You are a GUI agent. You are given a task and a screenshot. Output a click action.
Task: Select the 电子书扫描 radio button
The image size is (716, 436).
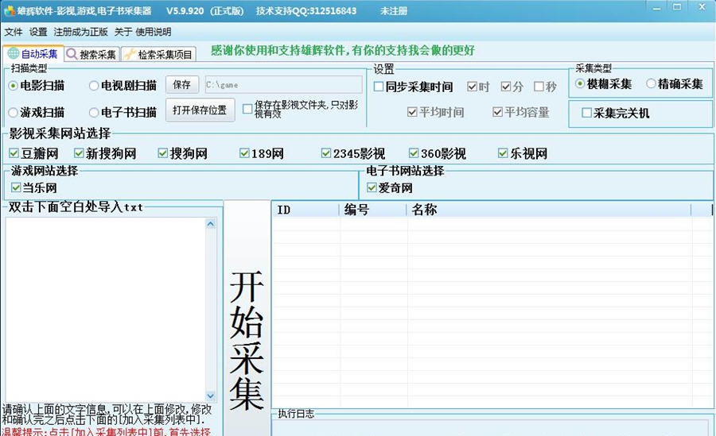click(123, 112)
